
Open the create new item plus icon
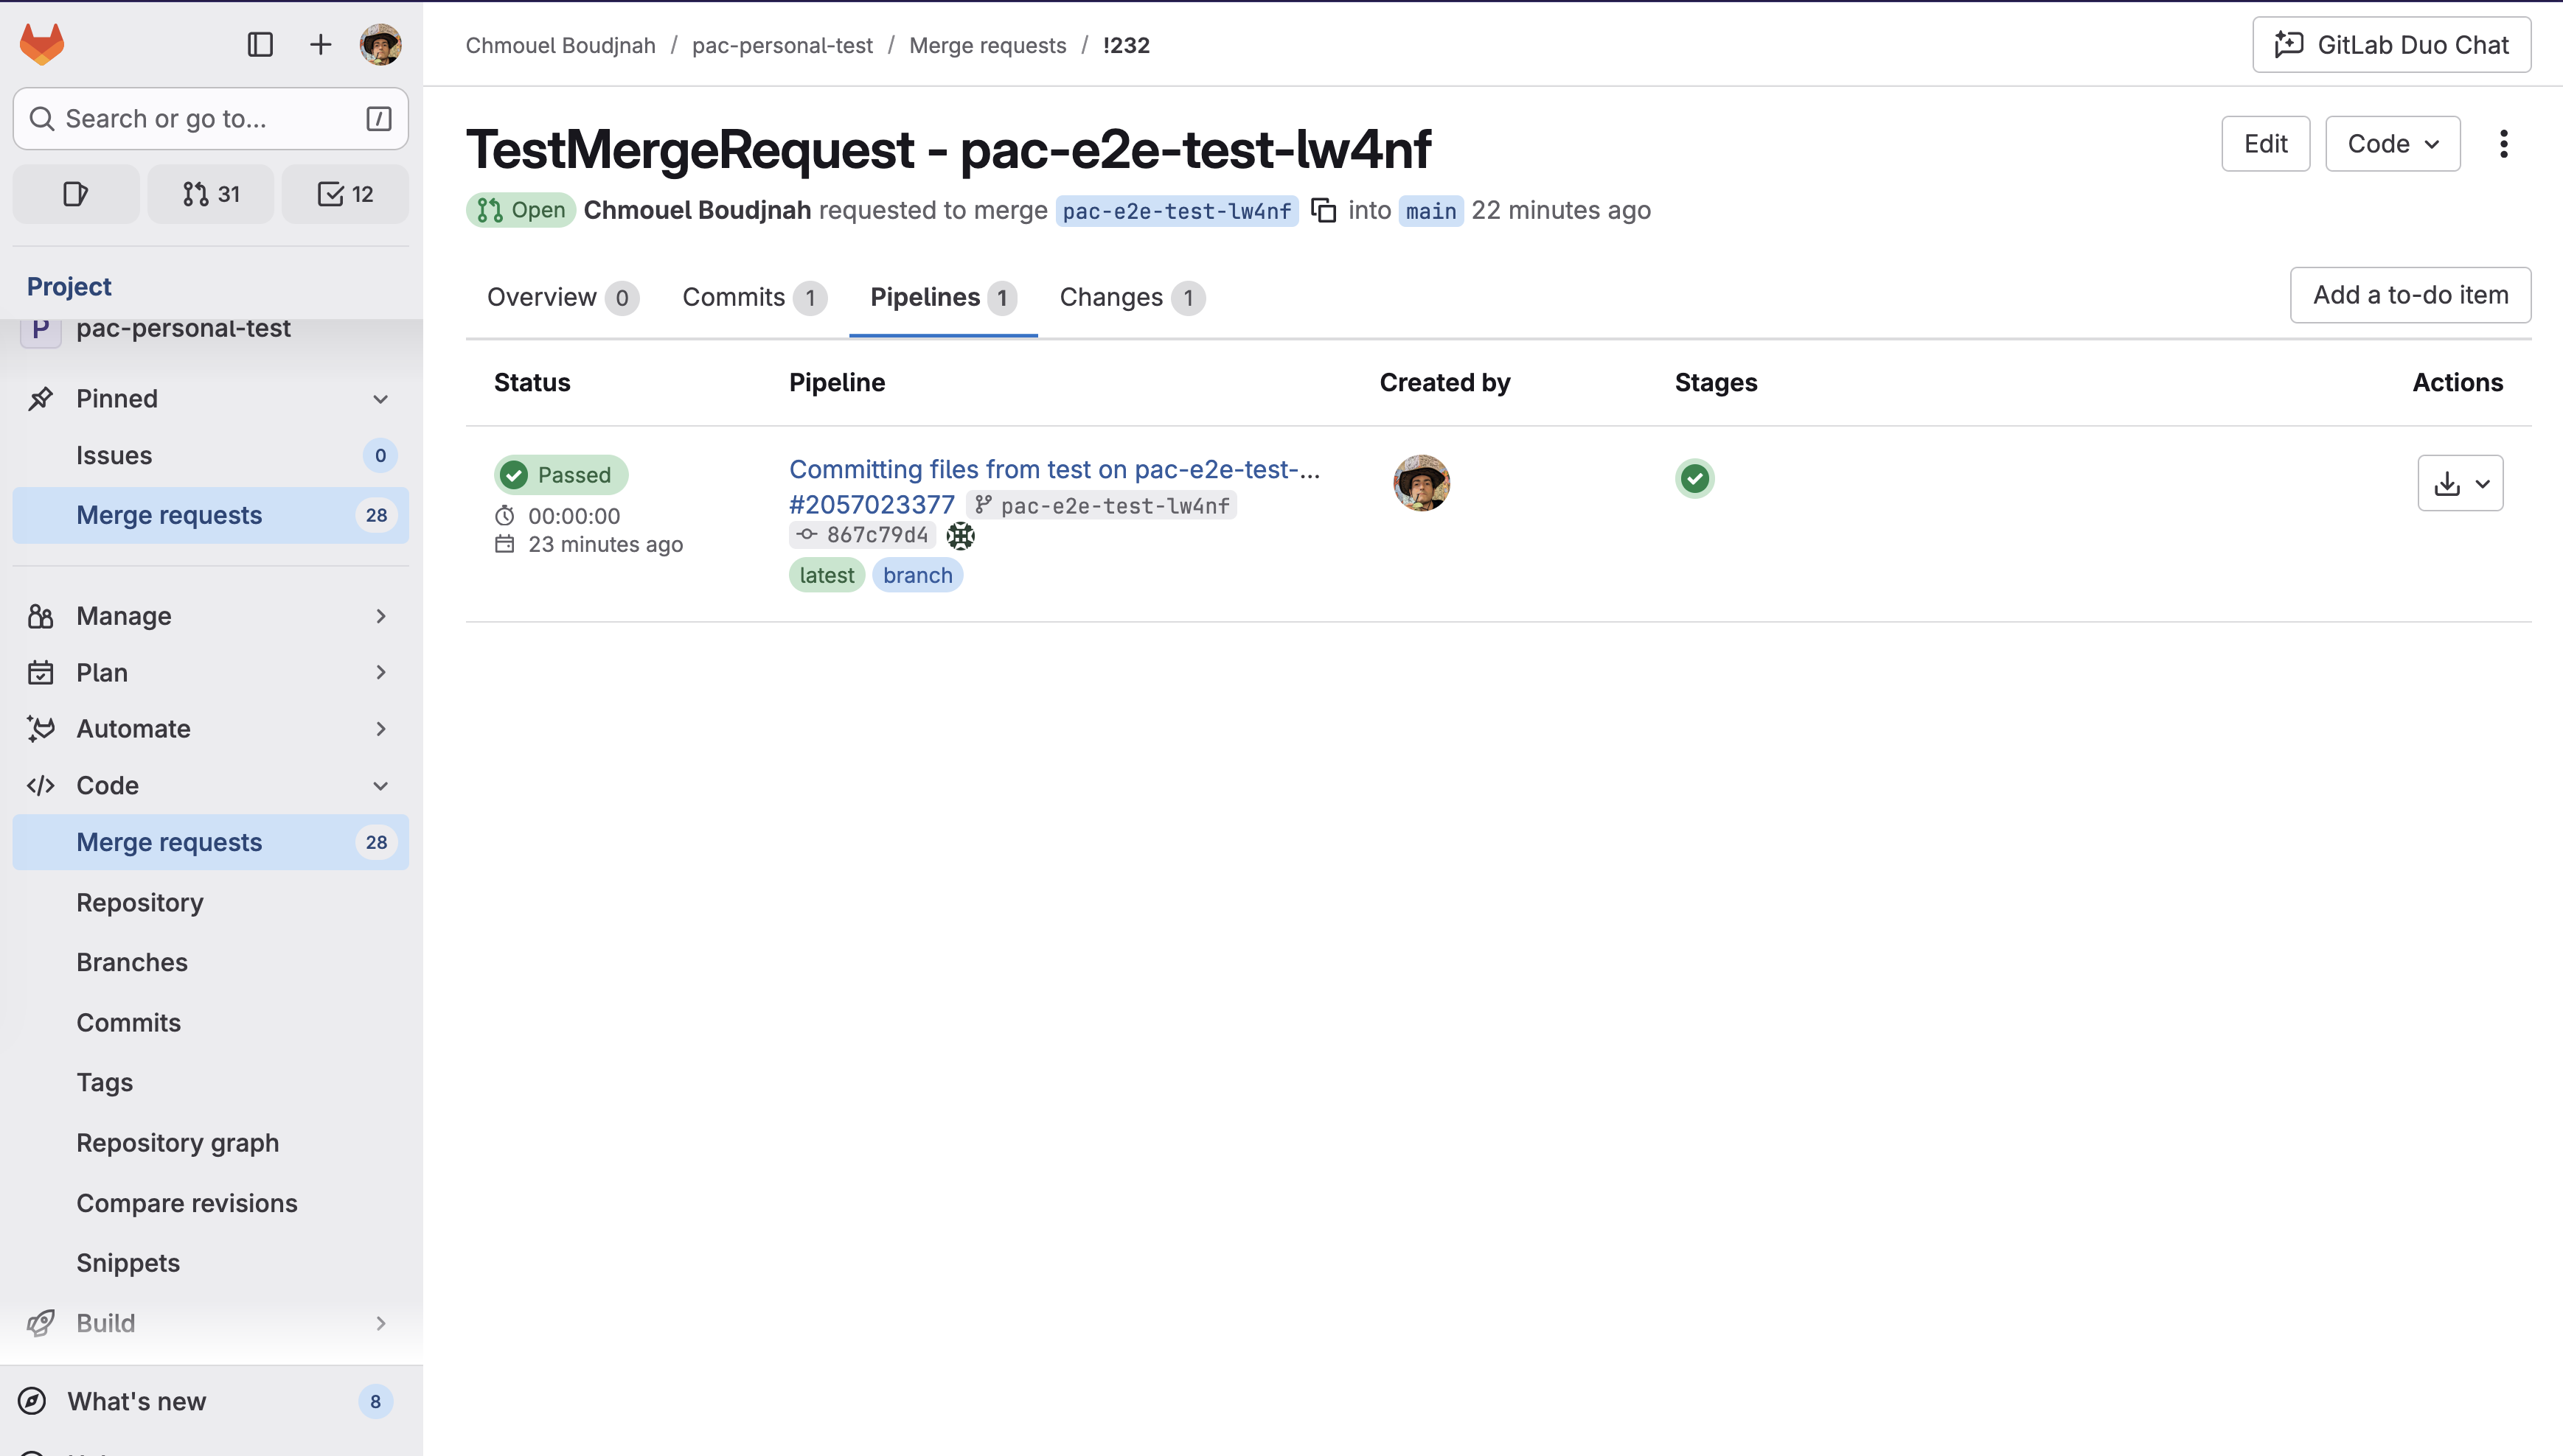[x=320, y=44]
